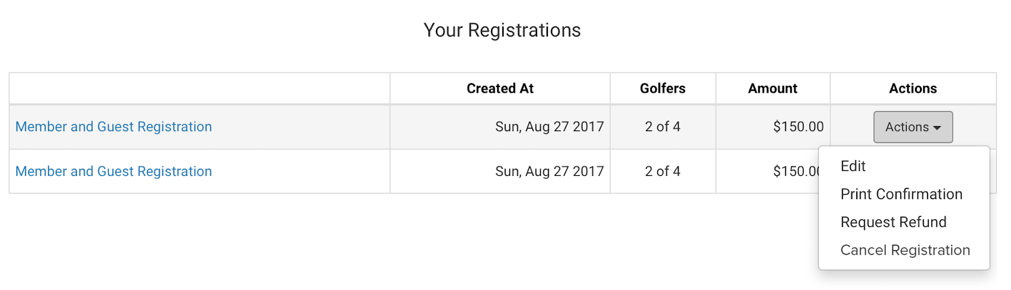The image size is (1011, 290).
Task: Click the Golfers column header
Action: pos(663,89)
